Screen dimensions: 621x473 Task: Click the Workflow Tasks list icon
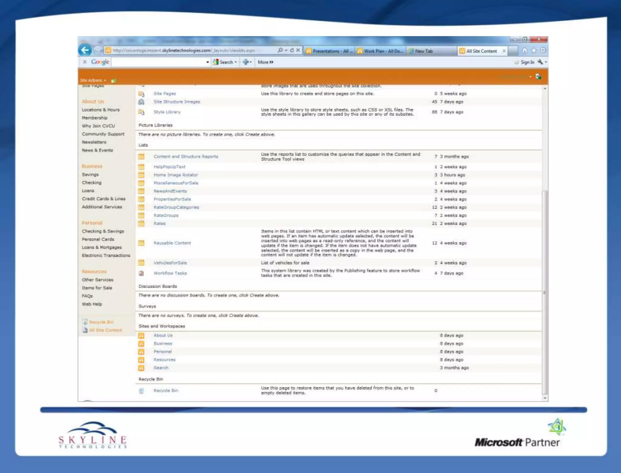pos(141,273)
